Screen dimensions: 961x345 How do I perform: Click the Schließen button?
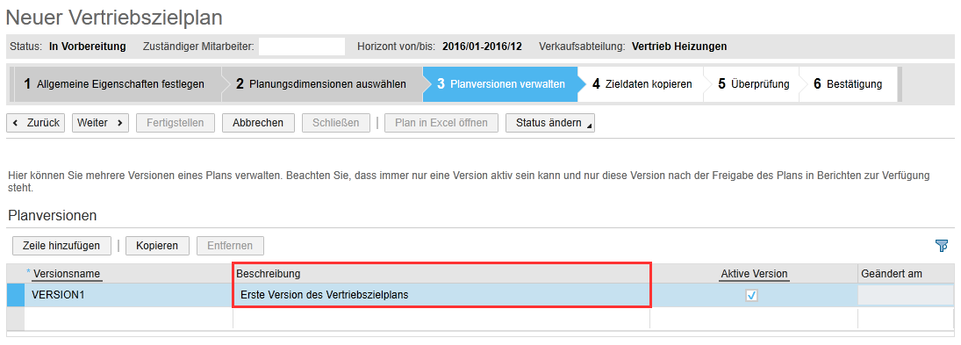(x=336, y=123)
